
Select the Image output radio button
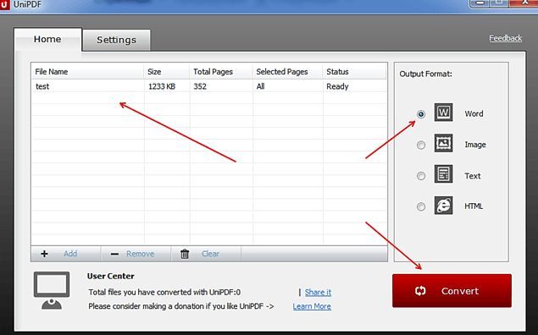[x=421, y=146]
